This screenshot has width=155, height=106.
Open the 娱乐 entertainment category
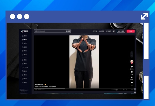[x=24, y=60]
